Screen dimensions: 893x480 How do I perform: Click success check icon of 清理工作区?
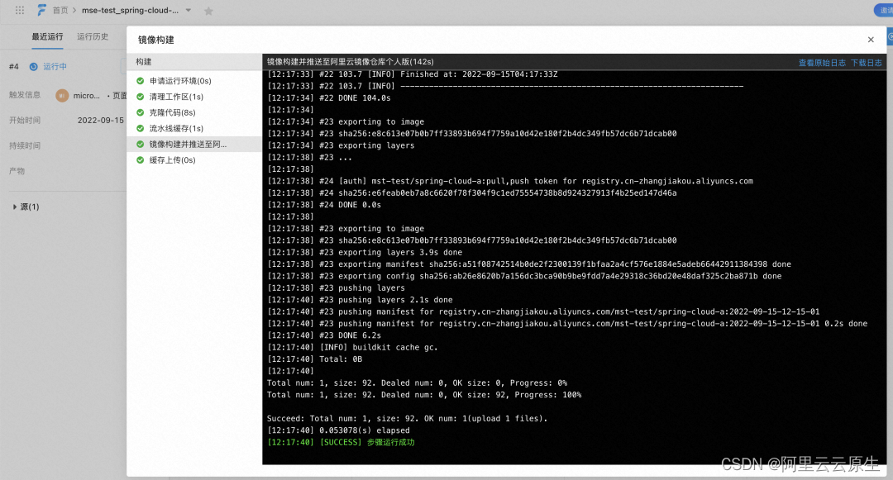140,97
